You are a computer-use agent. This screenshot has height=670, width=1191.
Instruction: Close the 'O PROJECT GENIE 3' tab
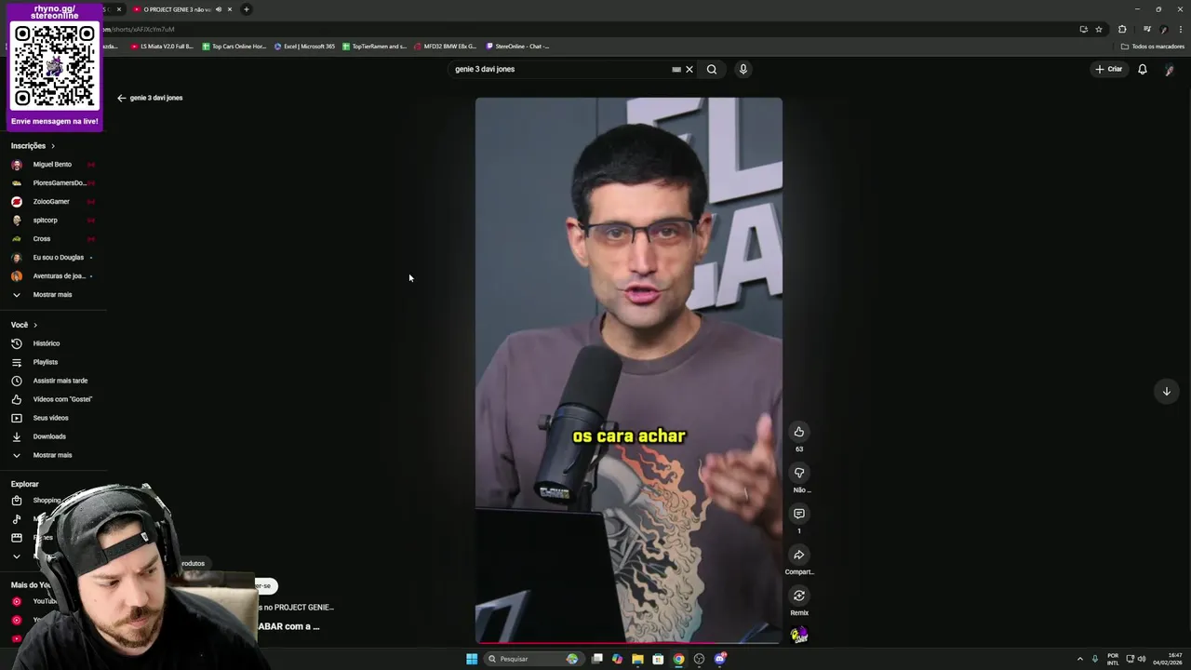click(x=230, y=9)
